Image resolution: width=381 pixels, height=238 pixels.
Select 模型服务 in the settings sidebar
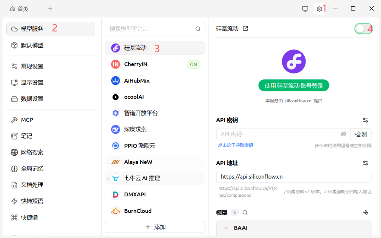tap(51, 29)
